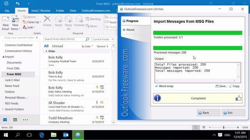The height and width of the screenshot is (140, 250).
Task: Click the thumbs-up icon beside Completed
Action: pos(238,98)
